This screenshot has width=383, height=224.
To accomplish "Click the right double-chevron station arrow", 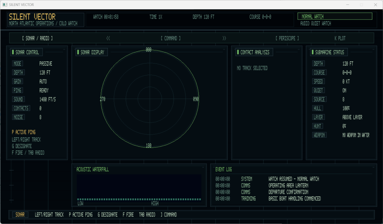I will [x=224, y=38].
